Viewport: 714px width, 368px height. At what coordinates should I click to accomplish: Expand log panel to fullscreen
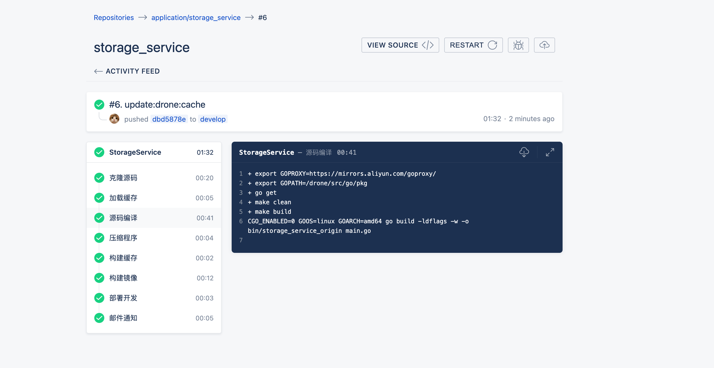(x=550, y=152)
